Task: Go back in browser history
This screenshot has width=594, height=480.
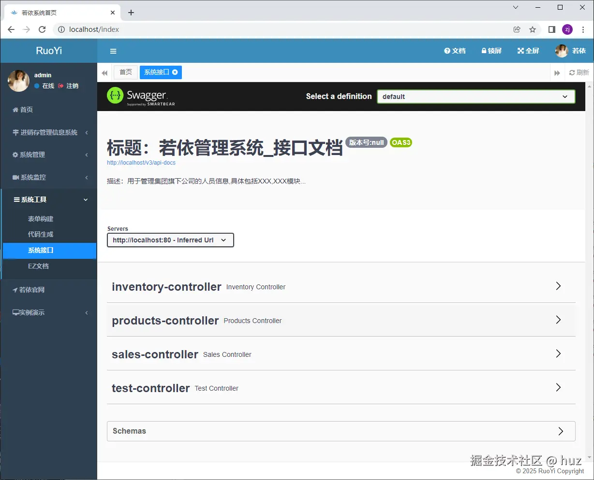Action: [11, 29]
